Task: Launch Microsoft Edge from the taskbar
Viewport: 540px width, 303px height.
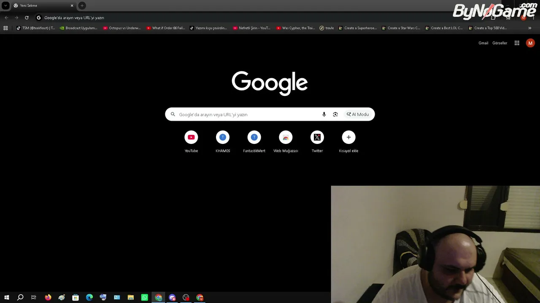Action: tap(89, 298)
